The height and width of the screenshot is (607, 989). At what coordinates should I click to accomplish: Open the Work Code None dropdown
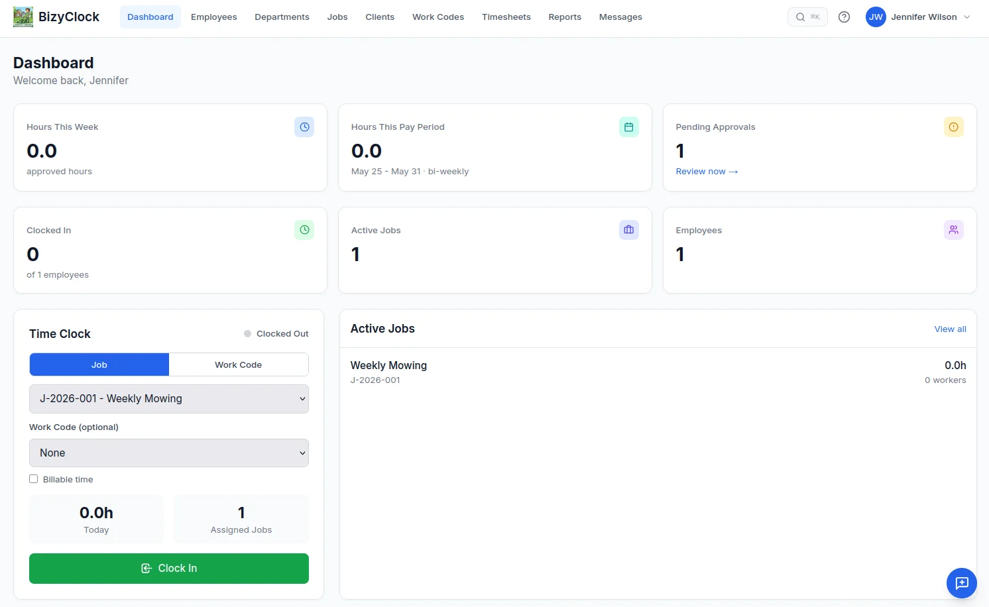click(x=169, y=453)
